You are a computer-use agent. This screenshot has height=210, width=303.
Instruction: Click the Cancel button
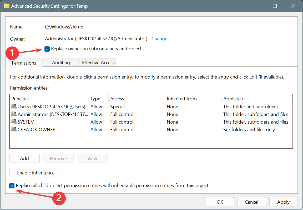pos(251,202)
